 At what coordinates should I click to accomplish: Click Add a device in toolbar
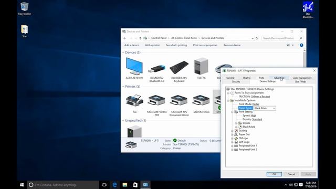tap(132, 45)
